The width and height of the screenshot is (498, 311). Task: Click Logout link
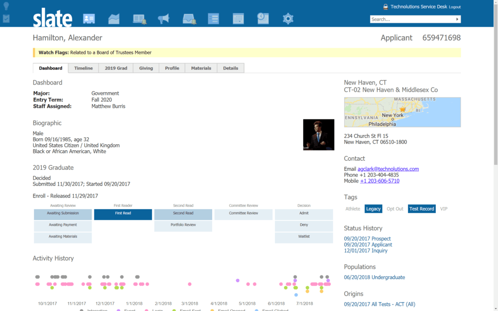pyautogui.click(x=455, y=7)
